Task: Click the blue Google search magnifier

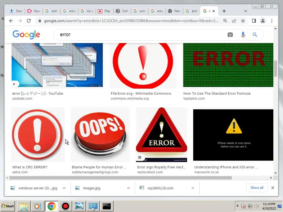Action: [x=255, y=35]
